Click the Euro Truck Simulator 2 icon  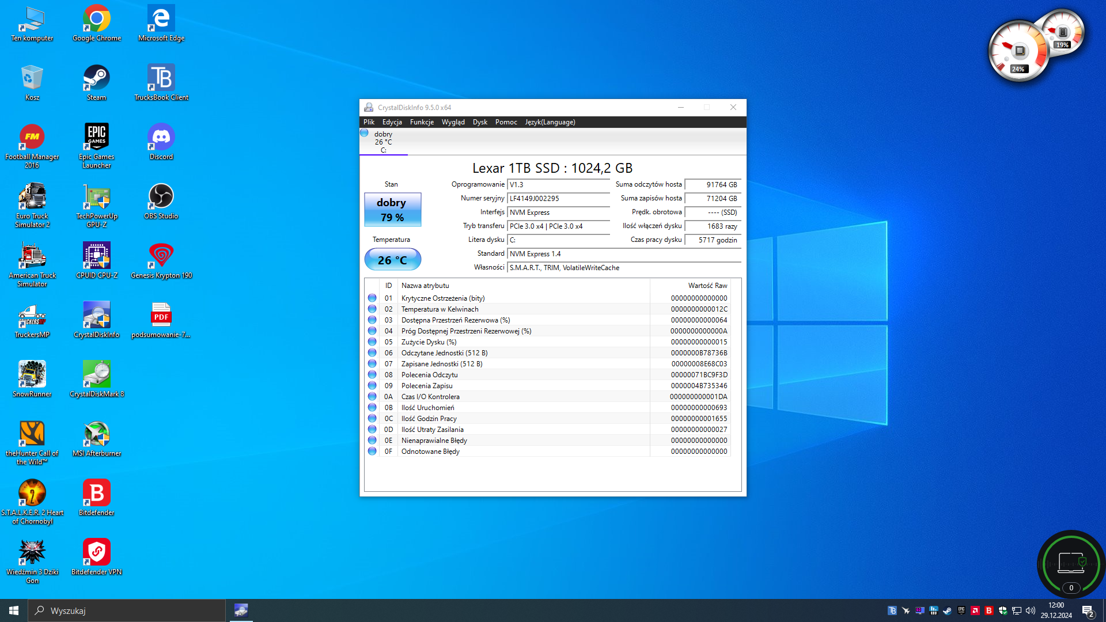point(32,206)
